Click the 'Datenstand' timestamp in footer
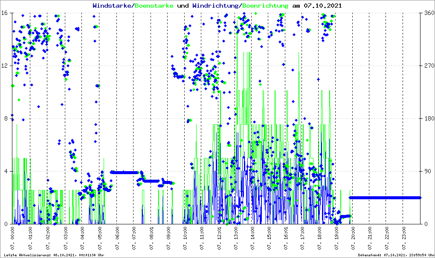The image size is (435, 258). click(x=395, y=255)
